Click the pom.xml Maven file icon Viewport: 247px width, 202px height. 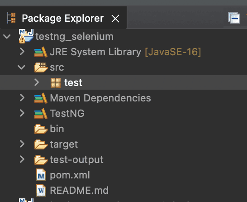tap(41, 175)
